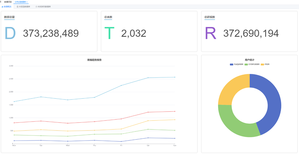Screen dimensions: 299x154
Task: Open the 时间序列数据库 sub-tab
Action: (x=43, y=7)
